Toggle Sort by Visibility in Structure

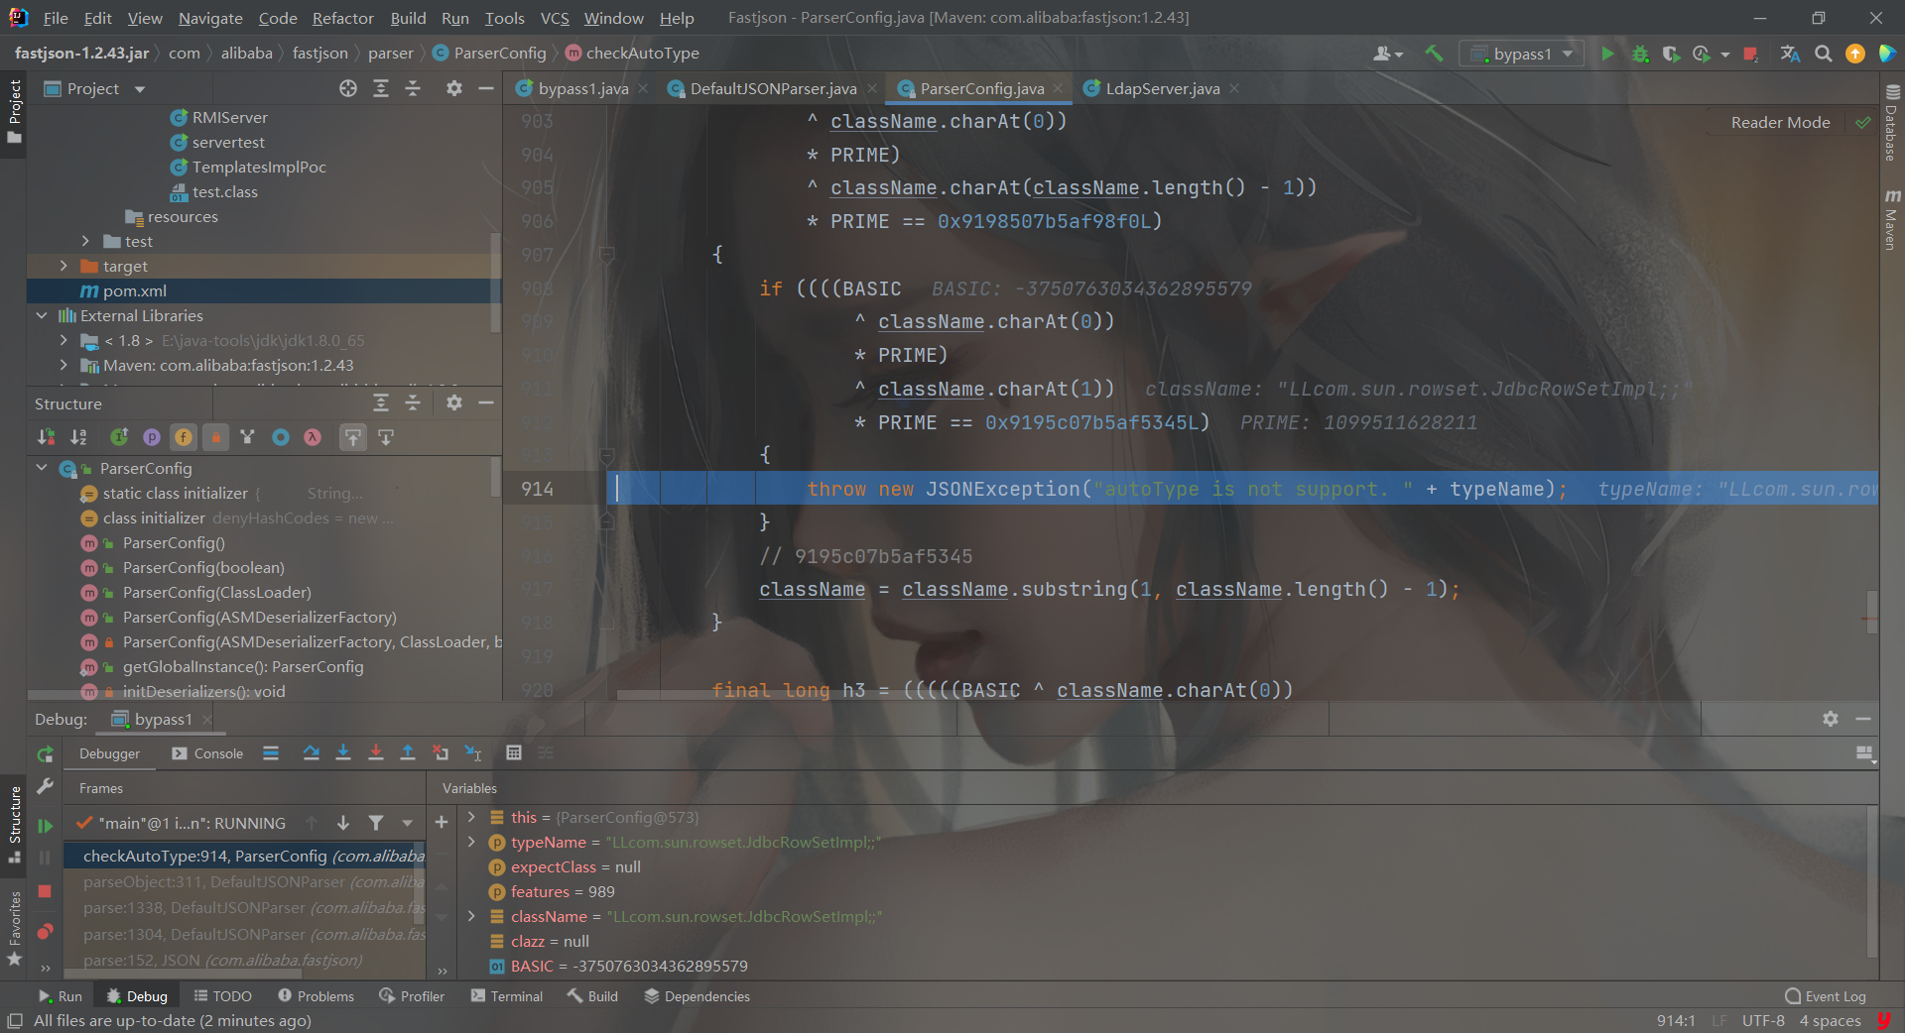point(47,437)
